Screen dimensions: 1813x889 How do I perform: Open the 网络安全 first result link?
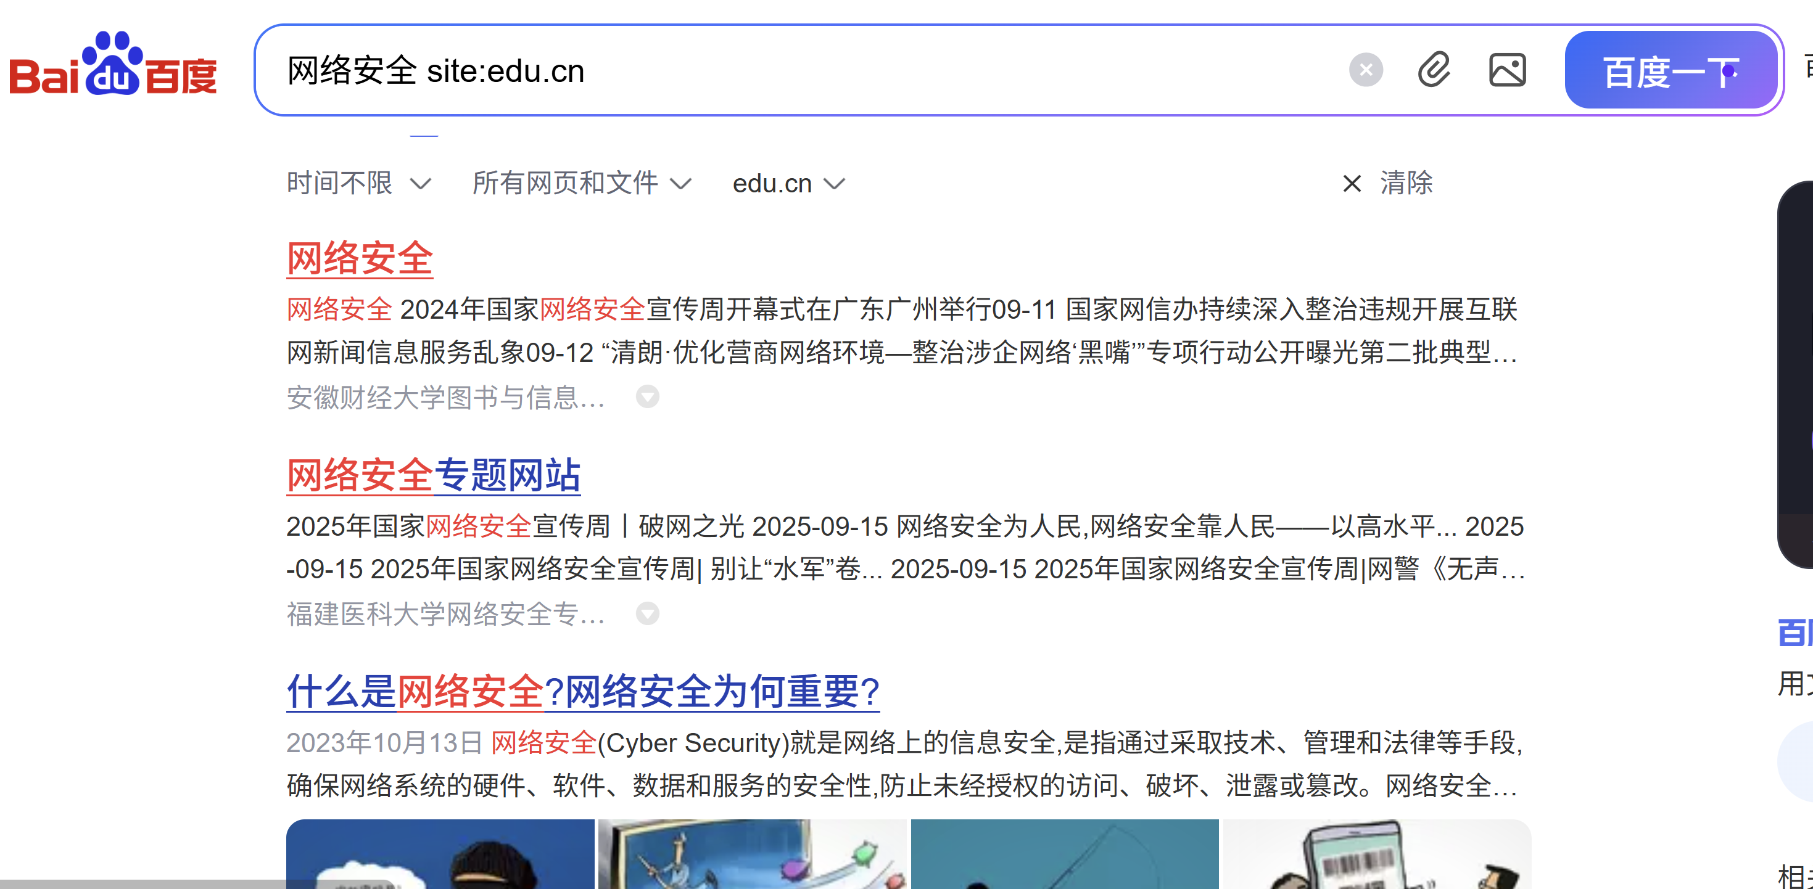[360, 258]
